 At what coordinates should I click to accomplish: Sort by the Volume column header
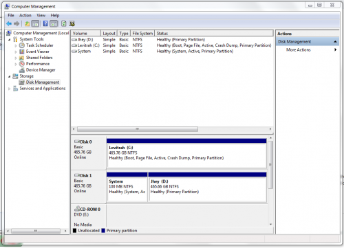tap(86, 33)
